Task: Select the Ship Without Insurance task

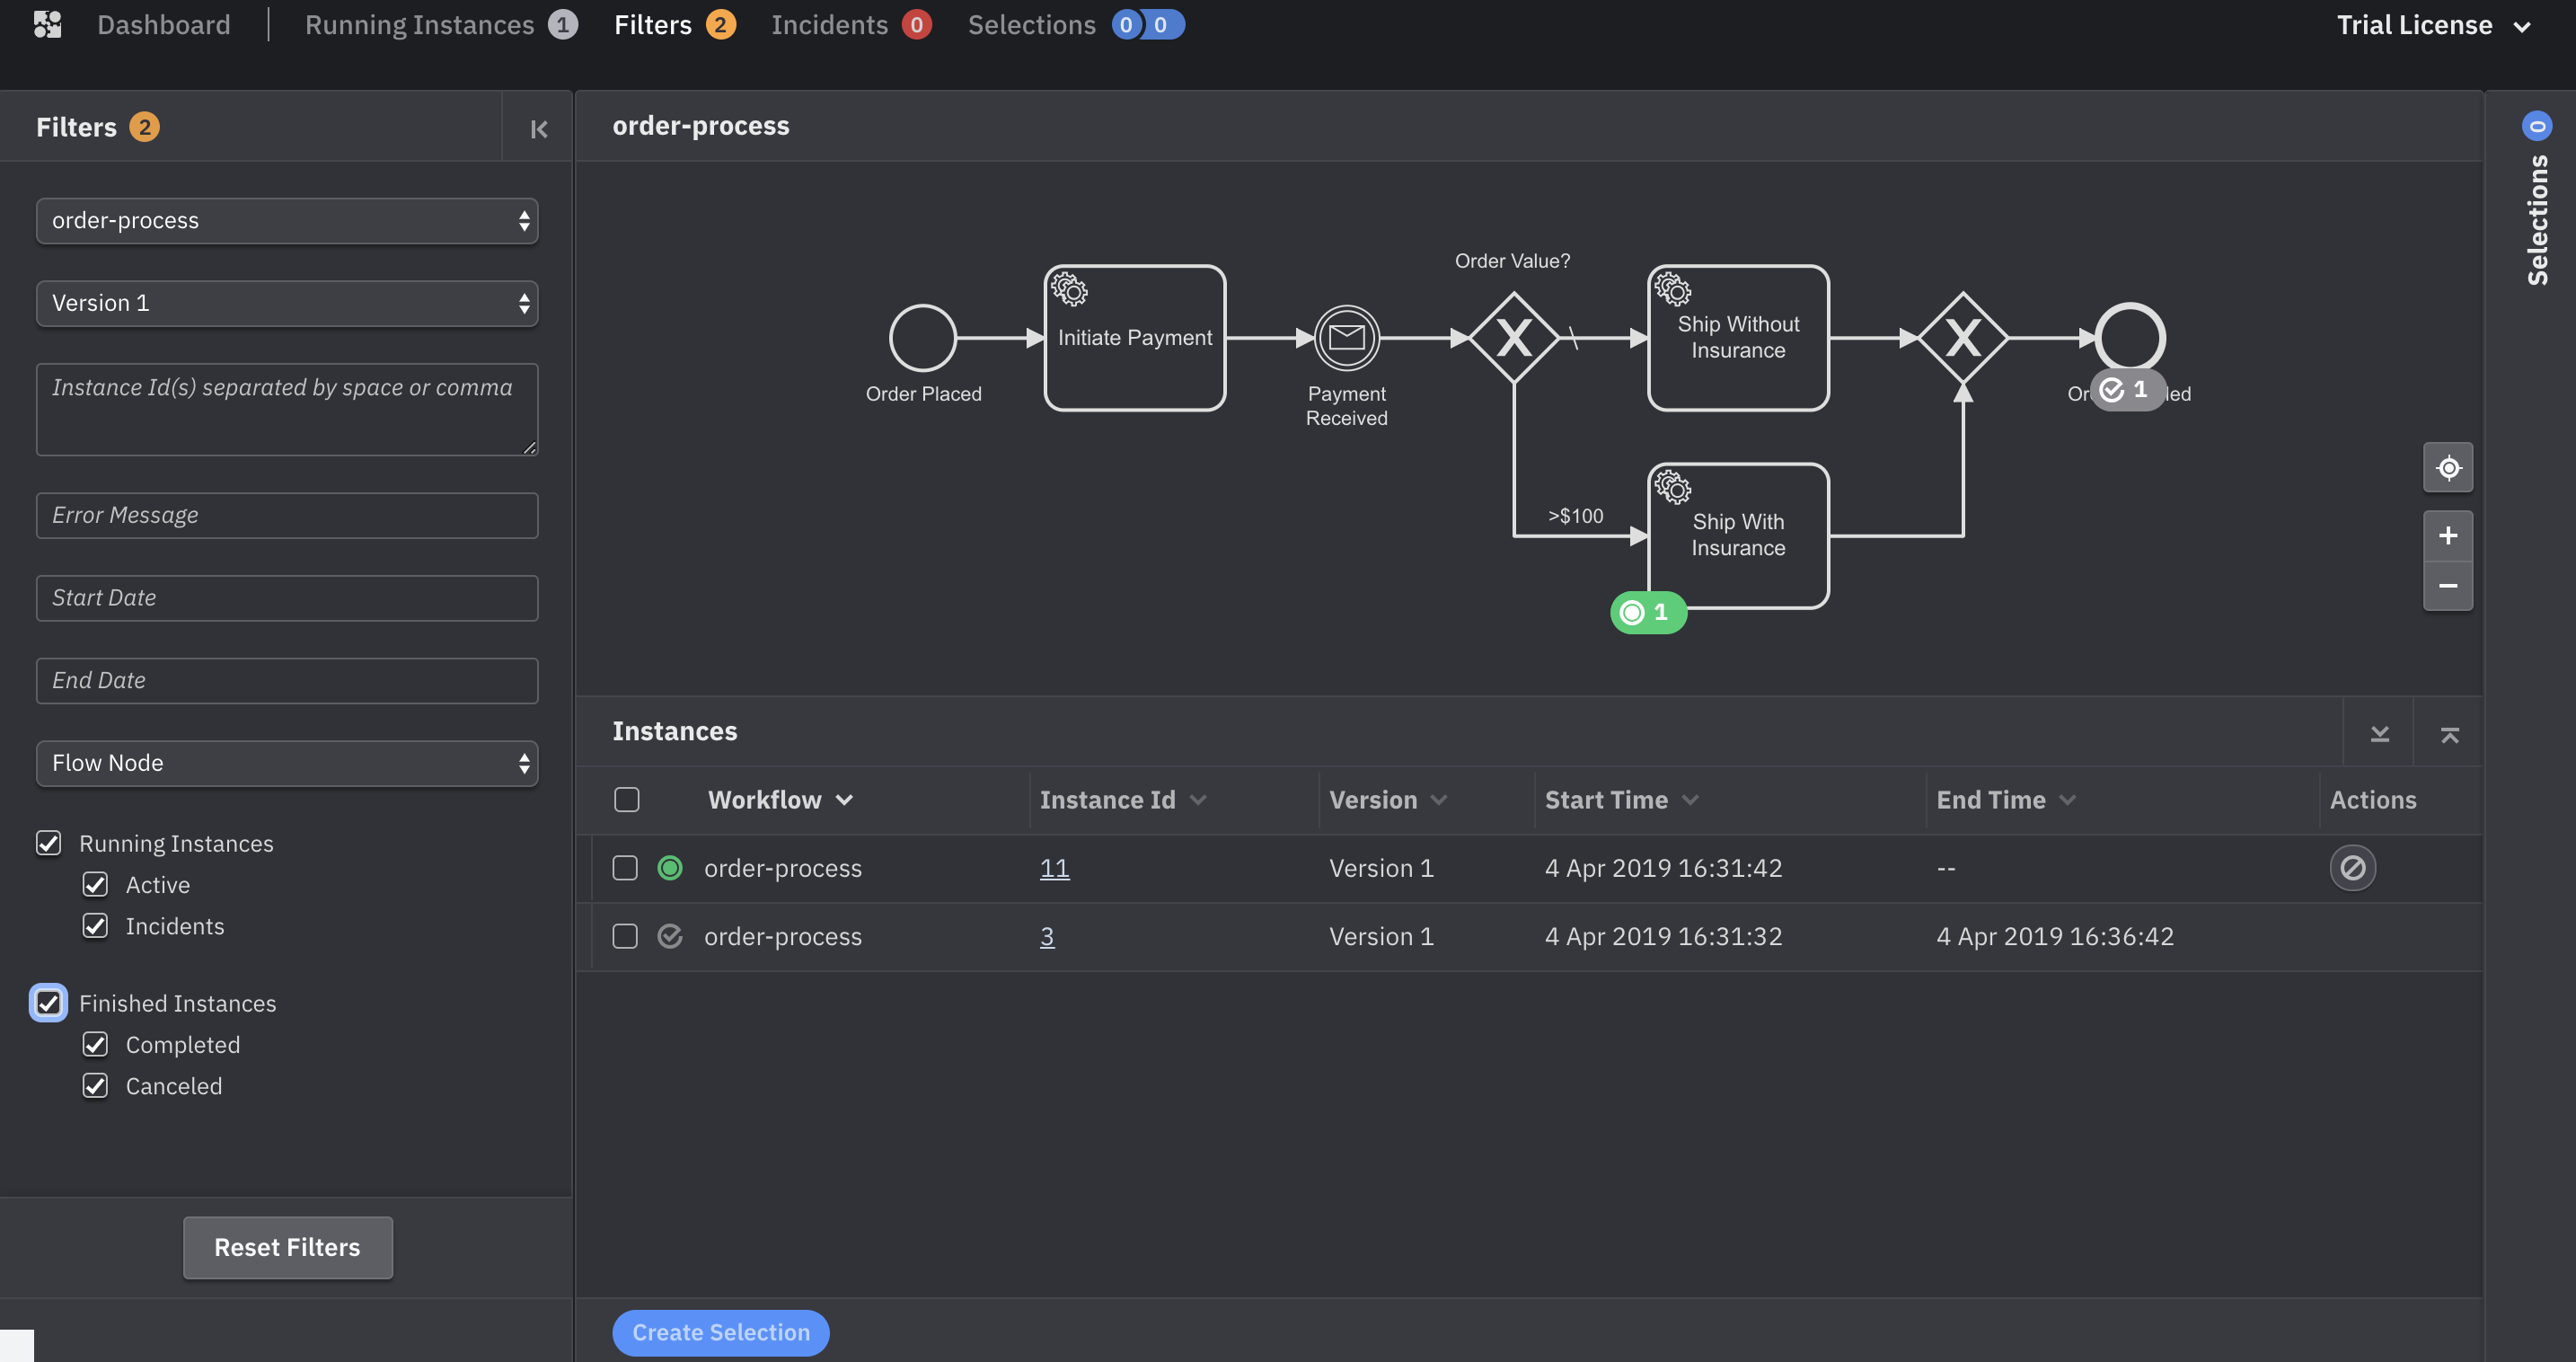Action: click(1738, 338)
